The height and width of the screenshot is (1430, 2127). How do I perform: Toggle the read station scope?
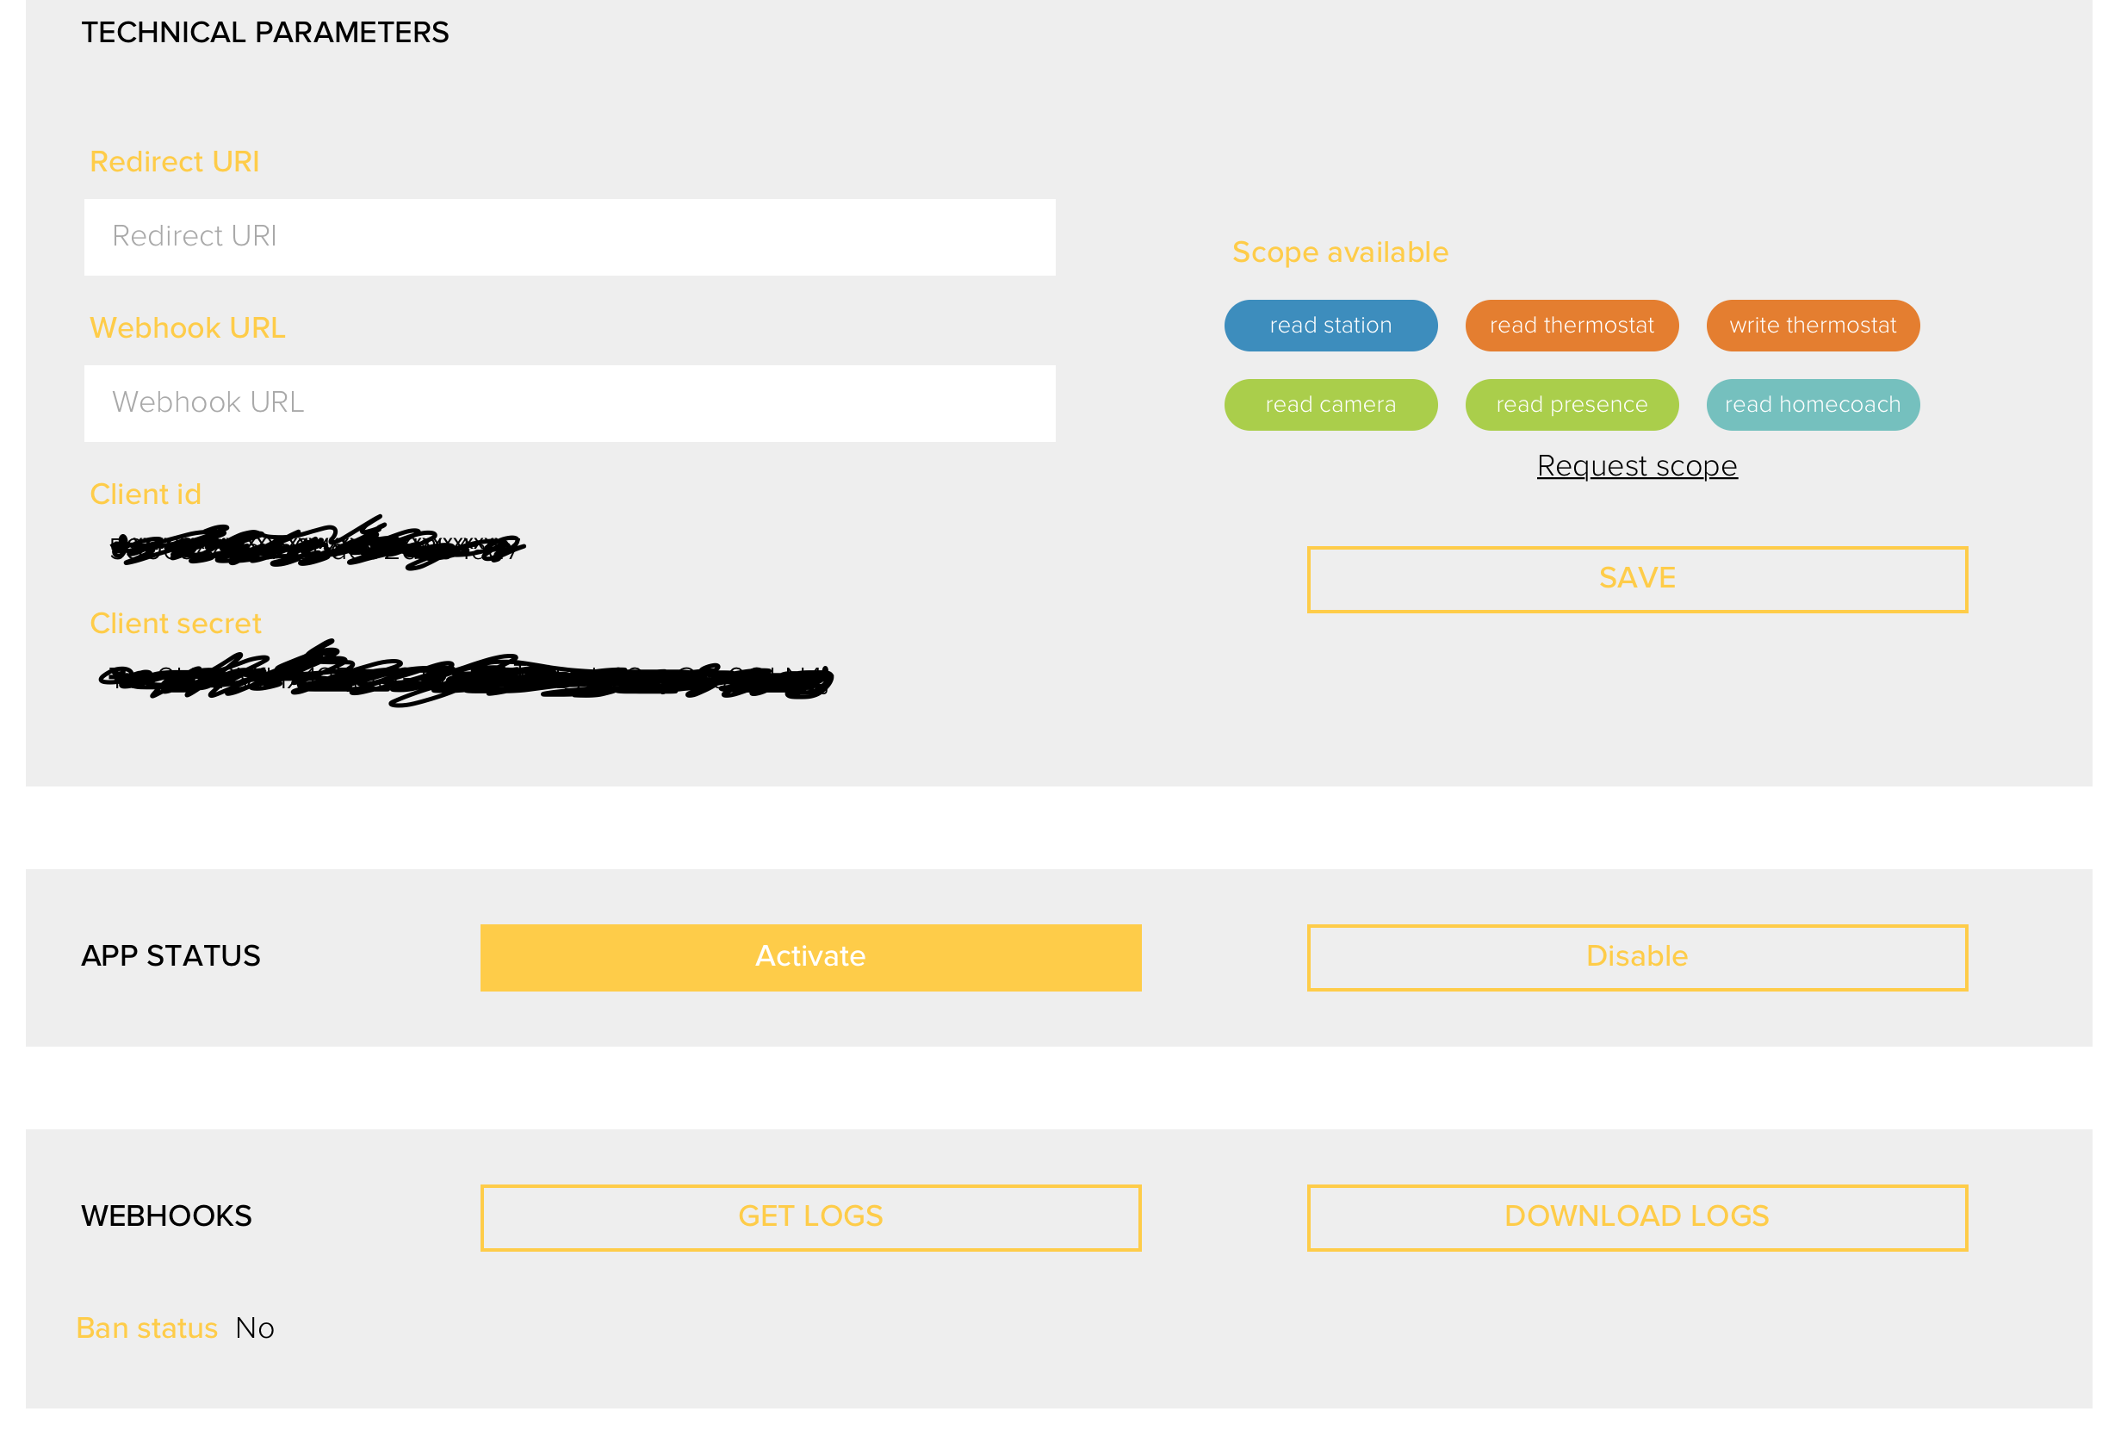[1330, 325]
